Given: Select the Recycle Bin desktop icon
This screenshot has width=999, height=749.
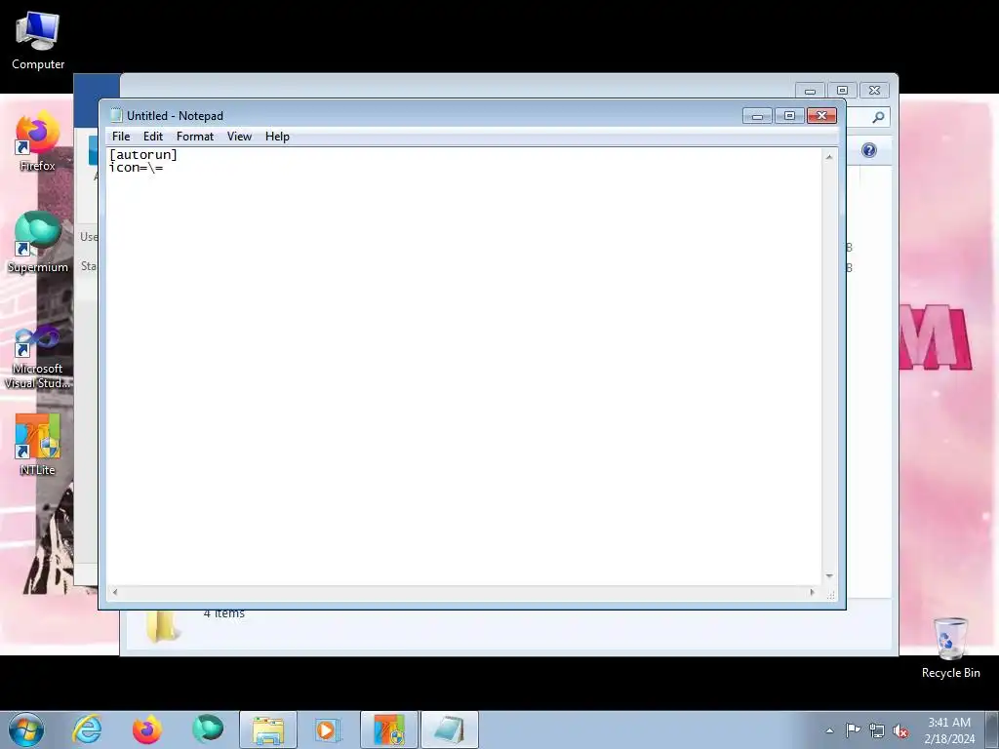Looking at the screenshot, I should (x=950, y=649).
